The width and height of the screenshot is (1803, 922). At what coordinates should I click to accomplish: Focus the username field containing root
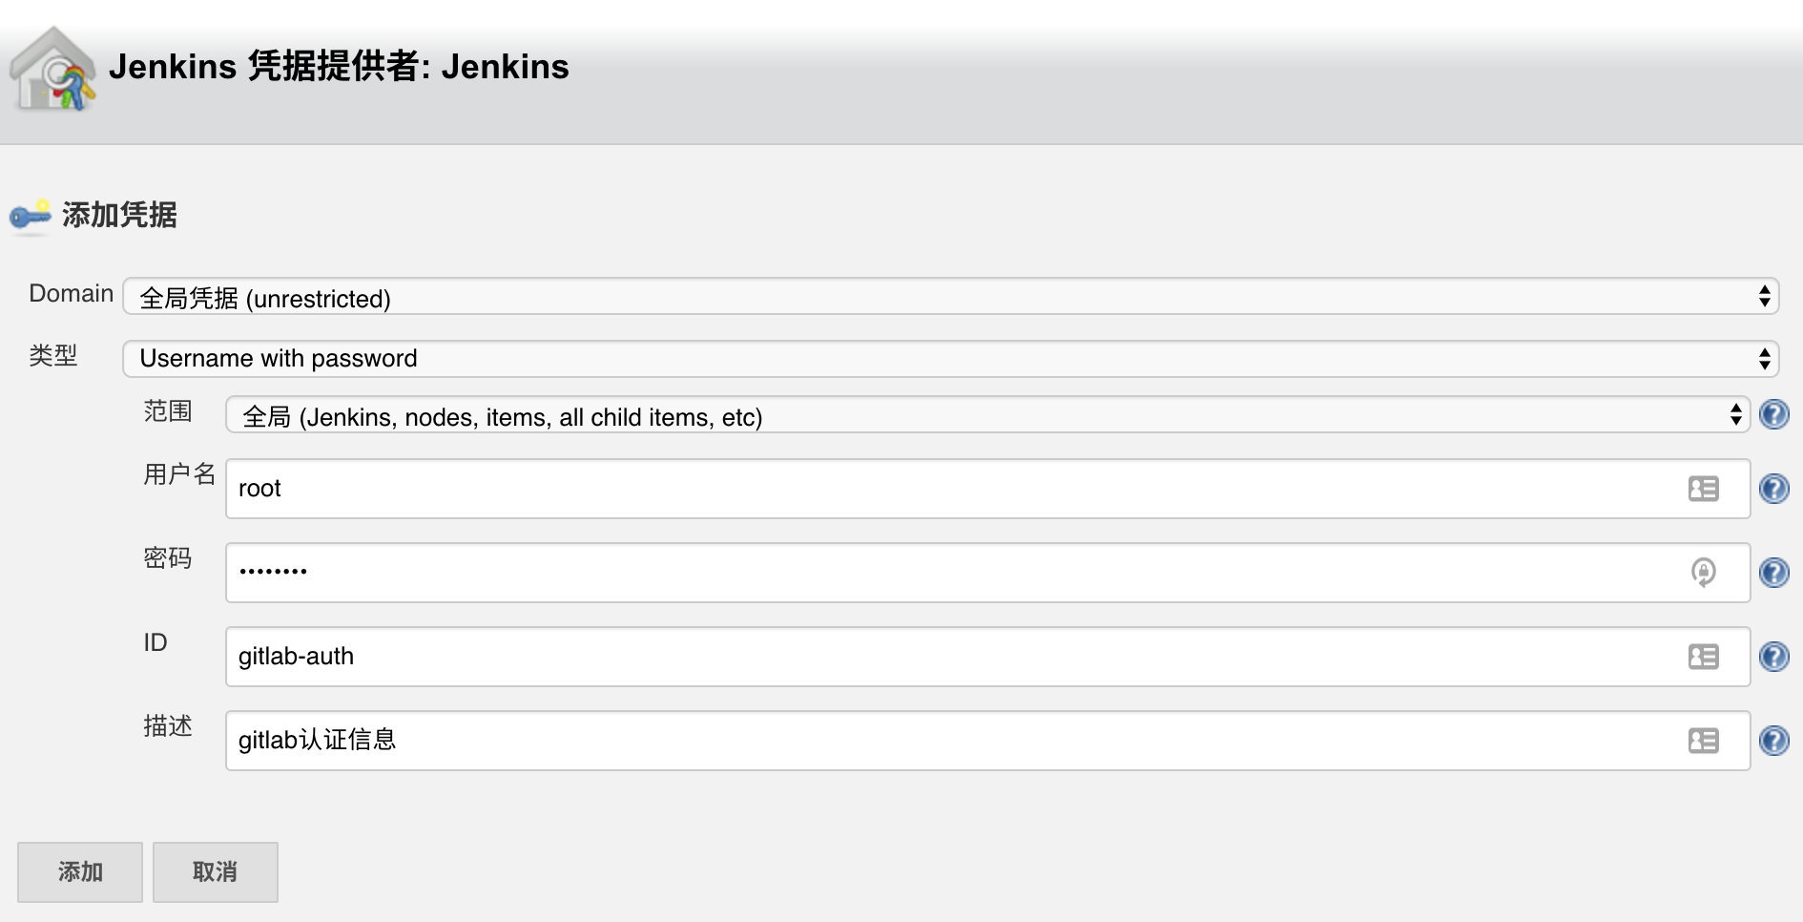point(987,489)
